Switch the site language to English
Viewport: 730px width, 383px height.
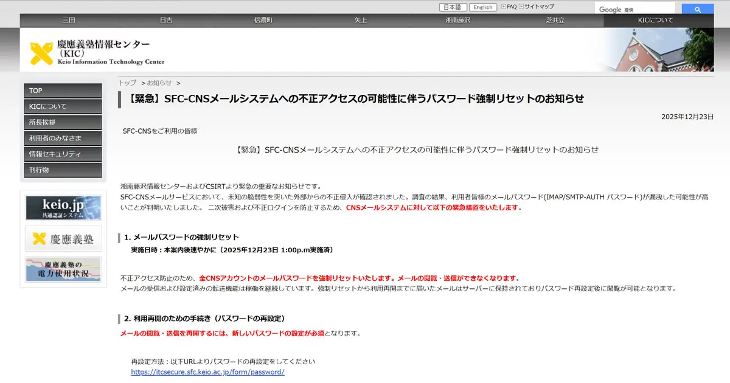click(x=482, y=7)
